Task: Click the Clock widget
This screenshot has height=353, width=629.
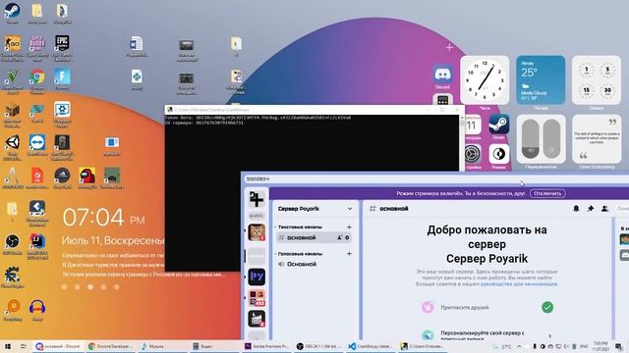Action: [x=485, y=80]
